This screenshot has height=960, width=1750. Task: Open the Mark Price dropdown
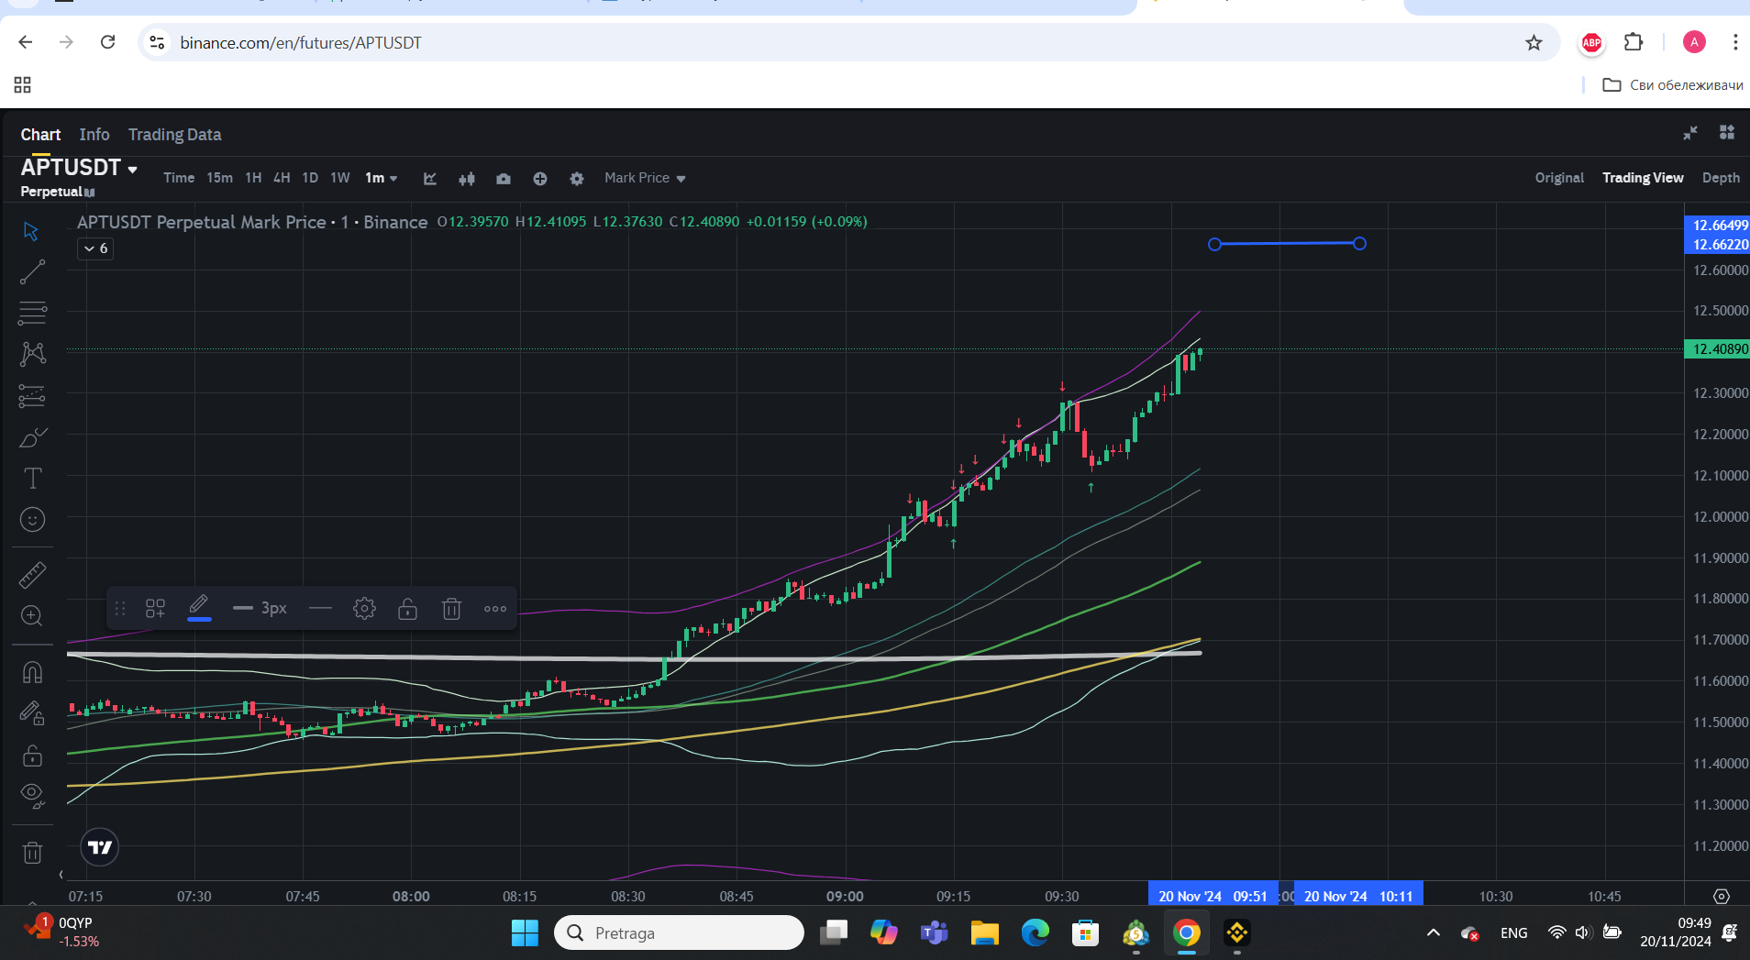(x=645, y=178)
